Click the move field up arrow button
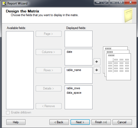This screenshot has width=138, height=128. (x=97, y=62)
